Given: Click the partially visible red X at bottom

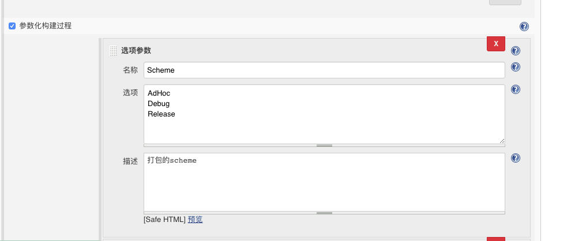Looking at the screenshot, I should [x=496, y=239].
